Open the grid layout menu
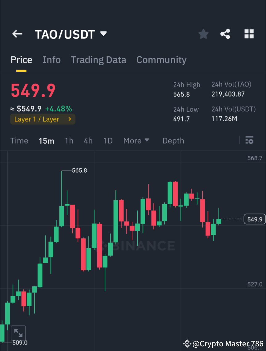 pyautogui.click(x=249, y=34)
